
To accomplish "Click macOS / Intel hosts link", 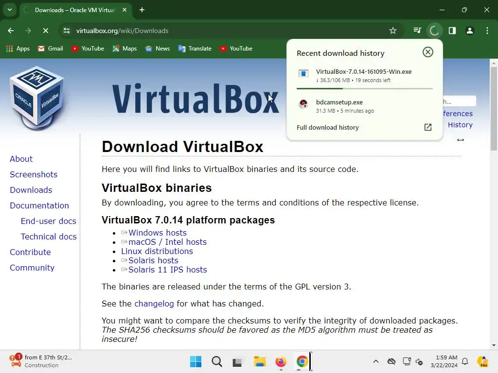I will pyautogui.click(x=168, y=242).
